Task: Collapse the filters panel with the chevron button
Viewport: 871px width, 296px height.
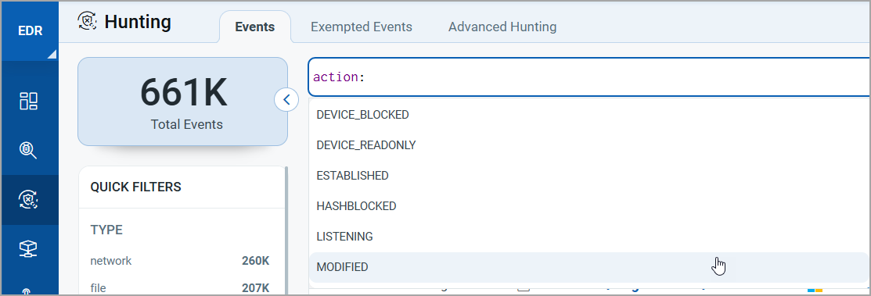Action: click(286, 100)
